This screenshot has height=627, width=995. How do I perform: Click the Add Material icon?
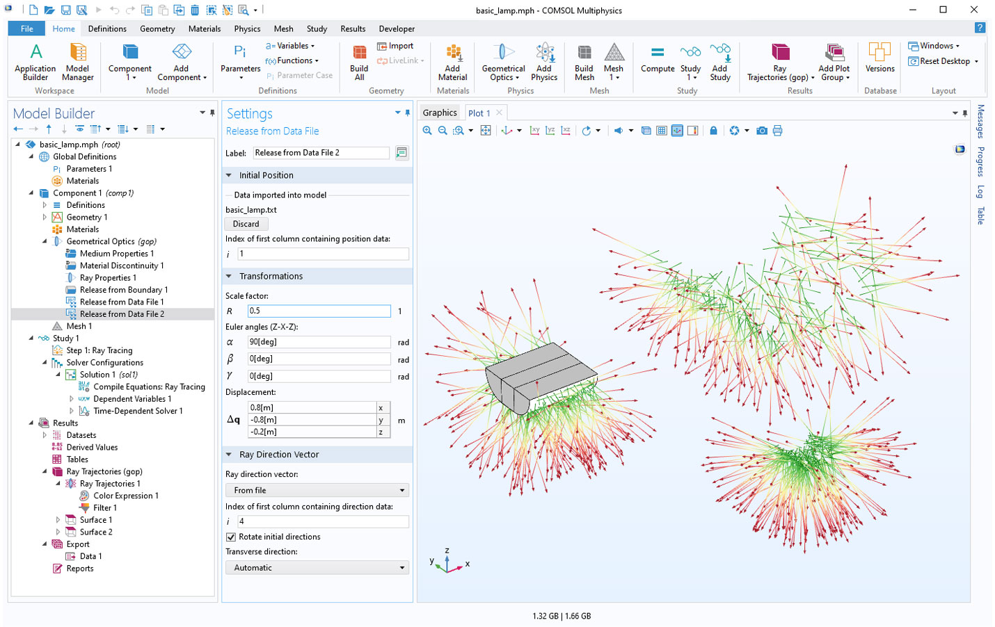coord(452,61)
